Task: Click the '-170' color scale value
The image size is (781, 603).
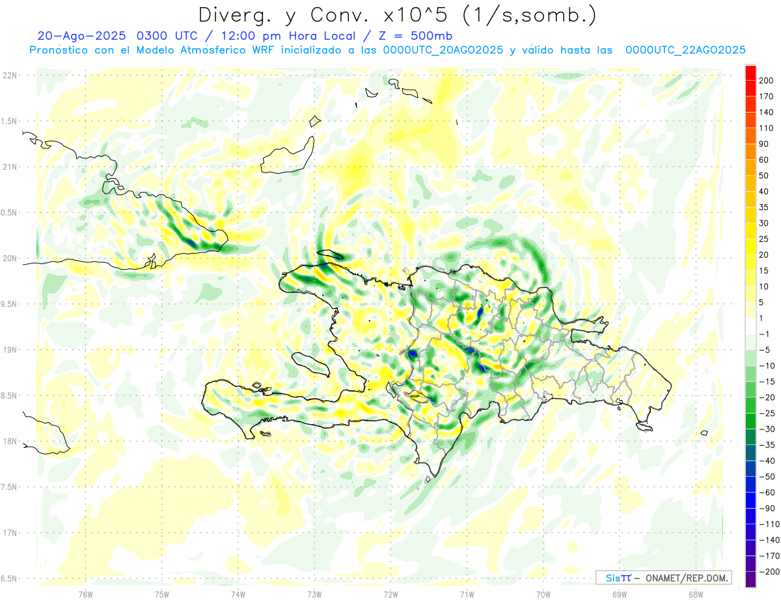Action: (769, 556)
